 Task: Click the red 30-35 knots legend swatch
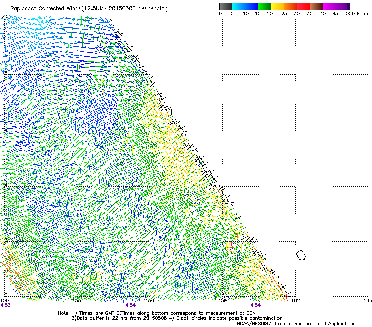(304, 6)
